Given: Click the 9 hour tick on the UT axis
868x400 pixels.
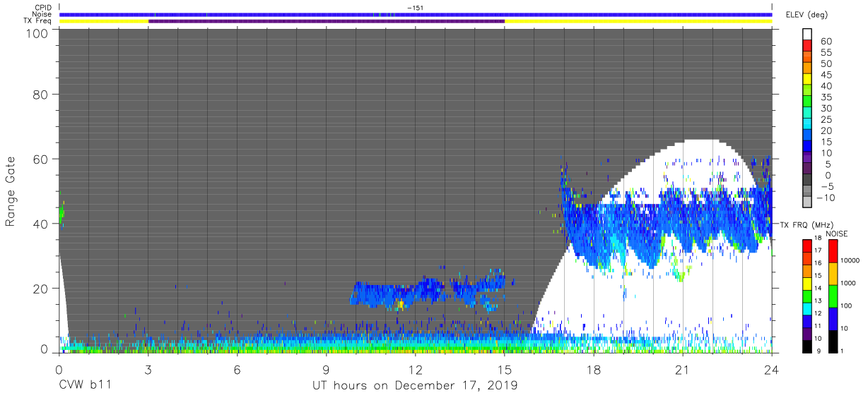Looking at the screenshot, I should coord(327,369).
